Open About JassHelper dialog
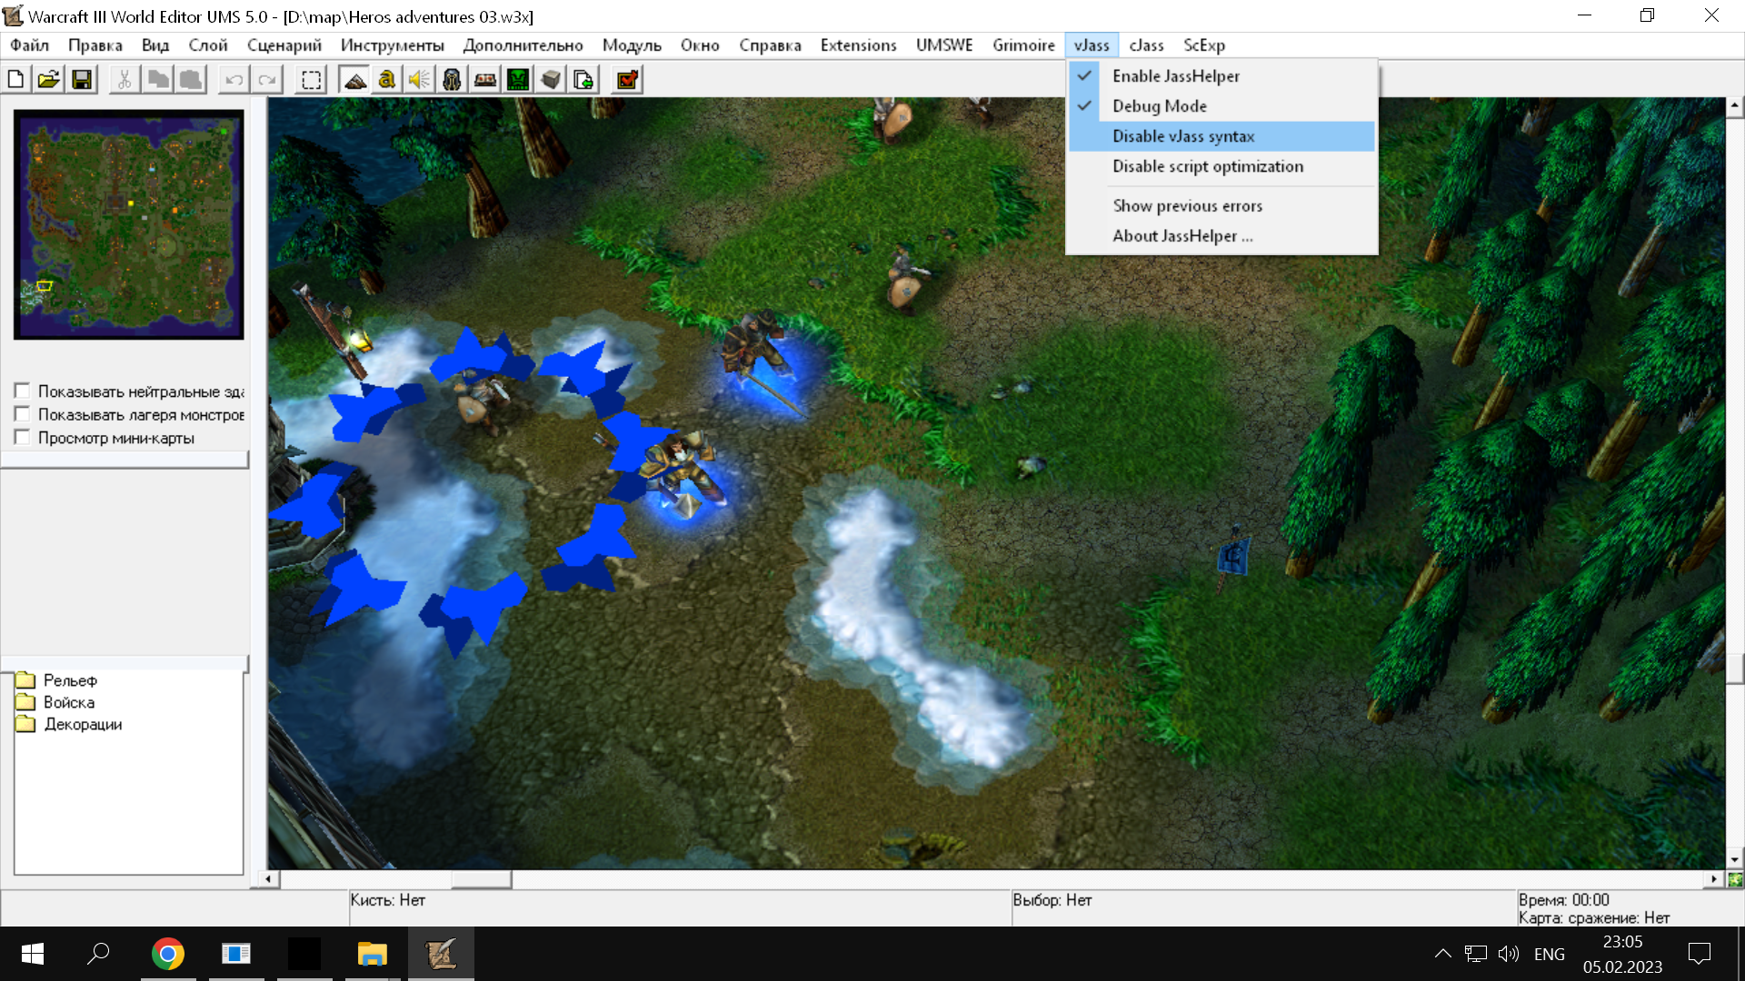The height and width of the screenshot is (981, 1745). coord(1221,236)
